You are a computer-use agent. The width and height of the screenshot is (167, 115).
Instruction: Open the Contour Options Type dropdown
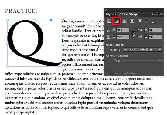pos(142,61)
